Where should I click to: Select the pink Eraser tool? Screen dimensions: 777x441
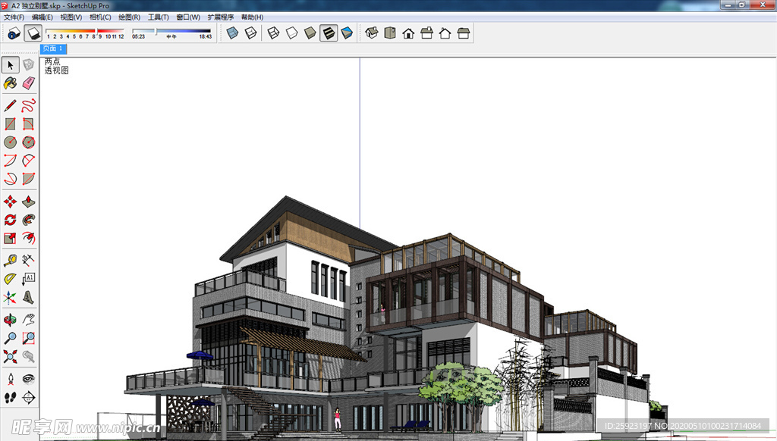point(29,83)
